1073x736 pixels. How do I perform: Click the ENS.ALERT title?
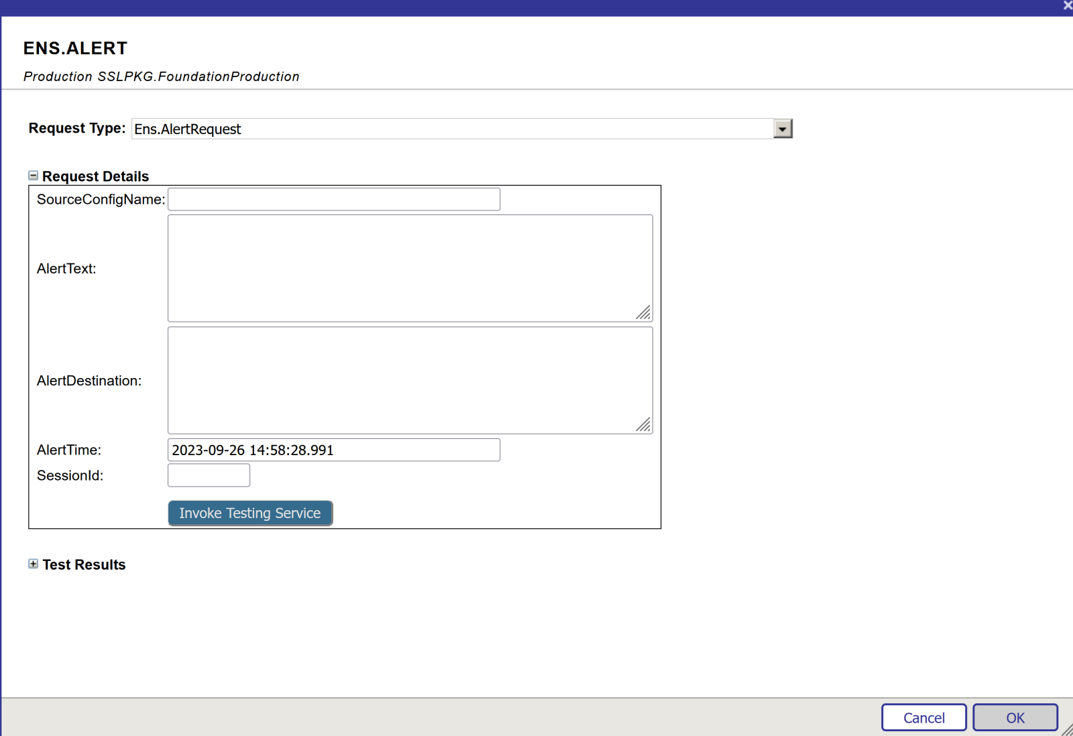[75, 48]
